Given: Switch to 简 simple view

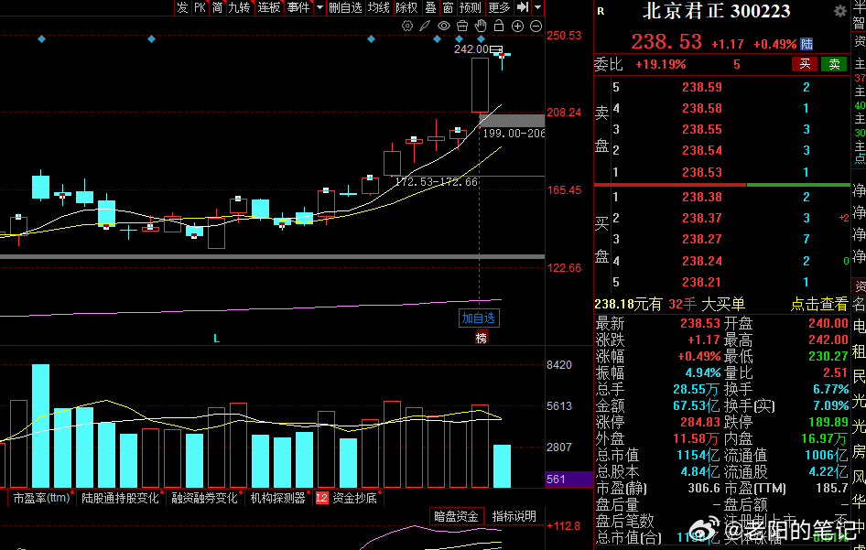Looking at the screenshot, I should (217, 7).
